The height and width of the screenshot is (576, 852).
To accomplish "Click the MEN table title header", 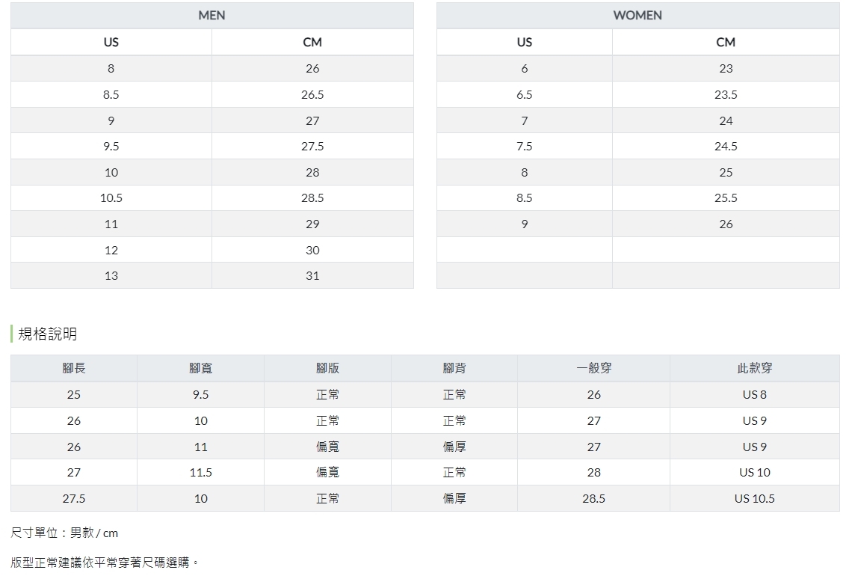I will 212,16.
